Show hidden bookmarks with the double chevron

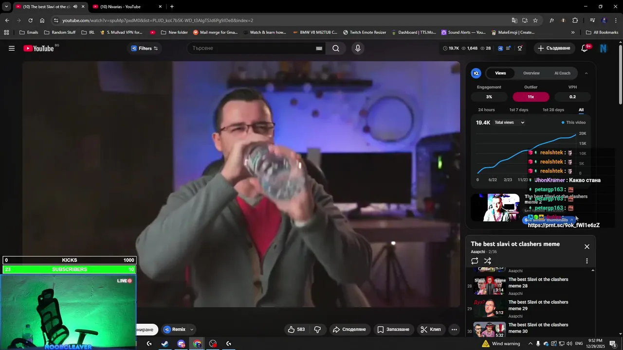tap(573, 33)
